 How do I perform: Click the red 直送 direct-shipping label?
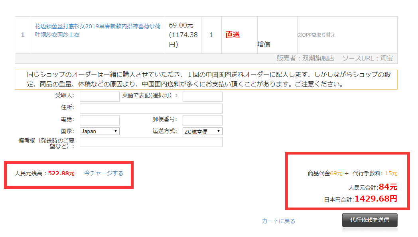pyautogui.click(x=233, y=35)
